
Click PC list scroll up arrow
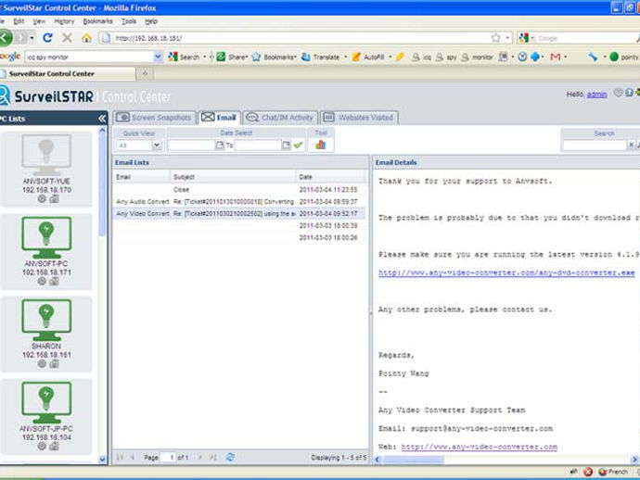[x=102, y=131]
